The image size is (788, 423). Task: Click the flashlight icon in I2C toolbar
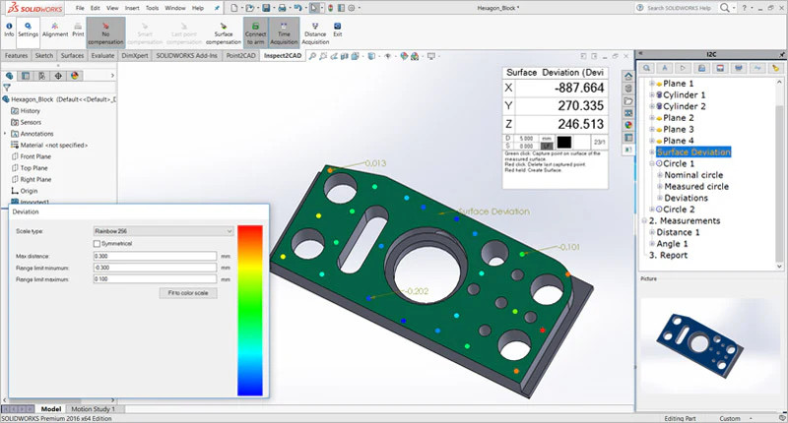point(775,68)
